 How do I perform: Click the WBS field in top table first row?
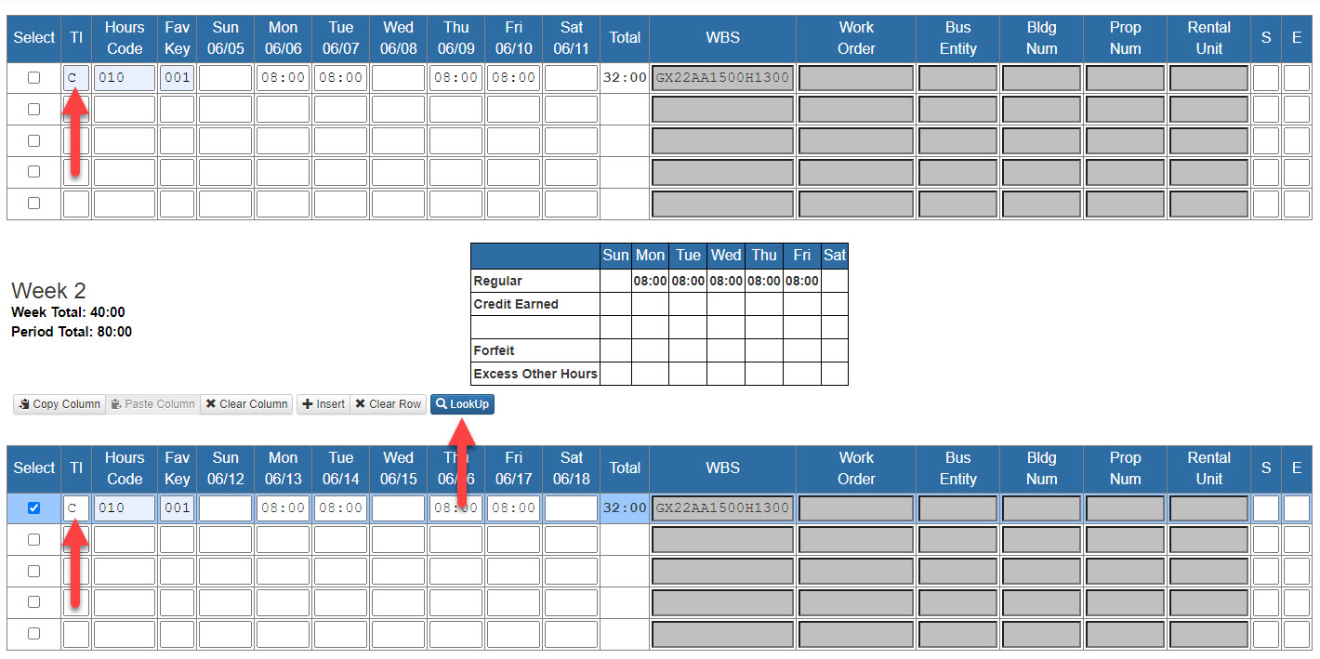[722, 78]
